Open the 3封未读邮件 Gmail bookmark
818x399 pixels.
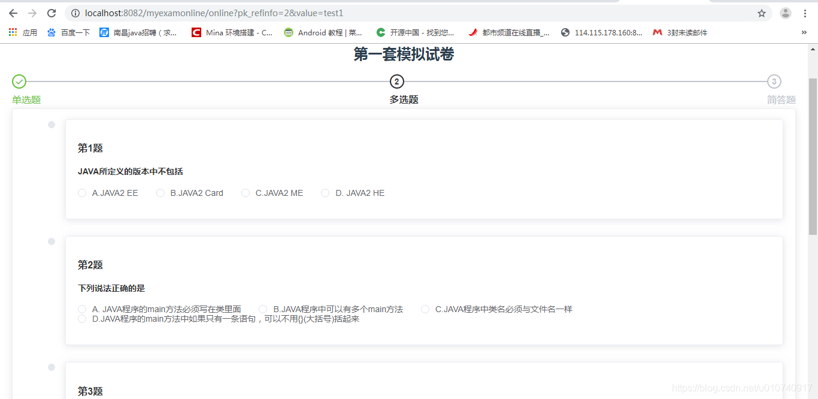pos(680,32)
